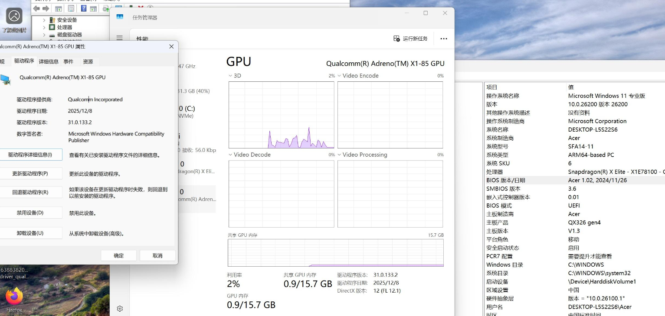
Task: Click the Task Manager hamburger navigation icon
Action: point(120,38)
